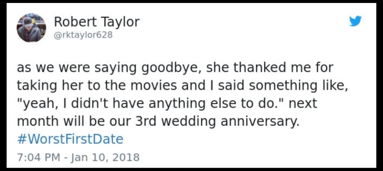Screen dimensions: 383x171
Task: Open the #WorstFirstDate hashtag
Action: tap(70, 139)
